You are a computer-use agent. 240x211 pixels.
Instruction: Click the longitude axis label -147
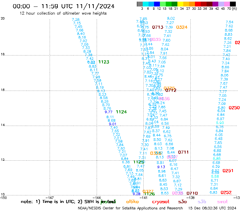(x=50, y=198)
